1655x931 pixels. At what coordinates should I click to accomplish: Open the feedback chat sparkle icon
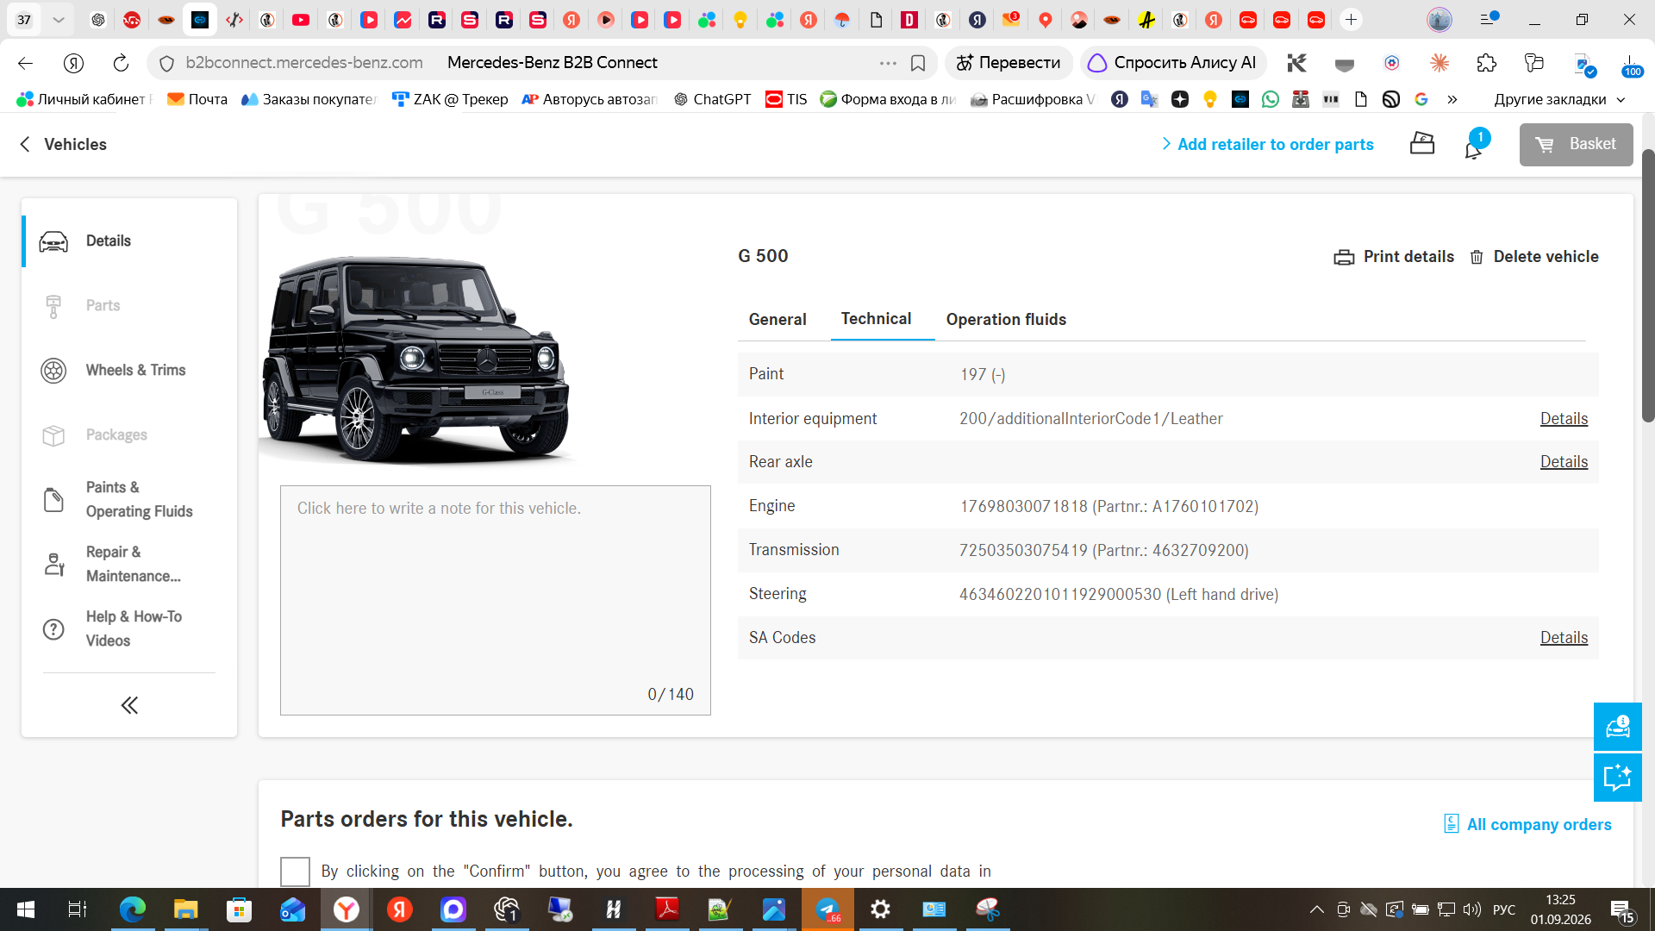click(1618, 778)
